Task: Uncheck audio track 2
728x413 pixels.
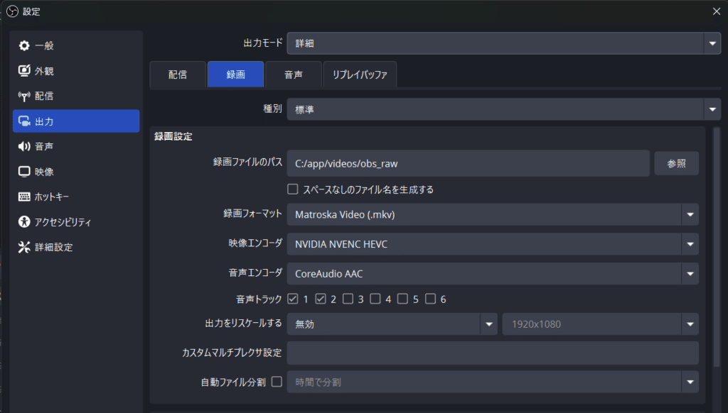Action: [321, 299]
